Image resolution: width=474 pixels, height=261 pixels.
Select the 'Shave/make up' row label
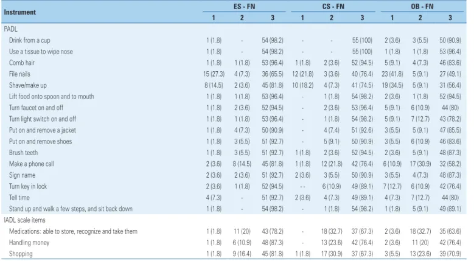[x=28, y=85]
